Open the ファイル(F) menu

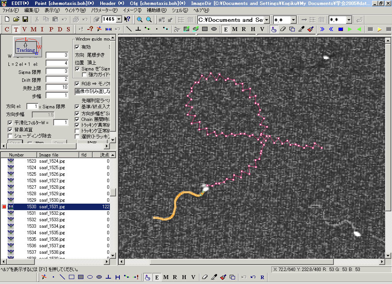(x=11, y=10)
